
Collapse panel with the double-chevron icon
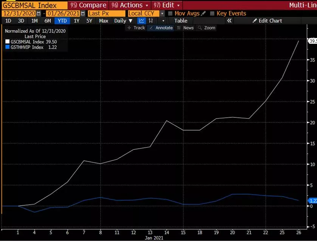coord(229,21)
